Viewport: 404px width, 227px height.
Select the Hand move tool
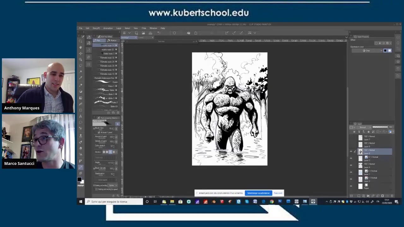(x=80, y=47)
